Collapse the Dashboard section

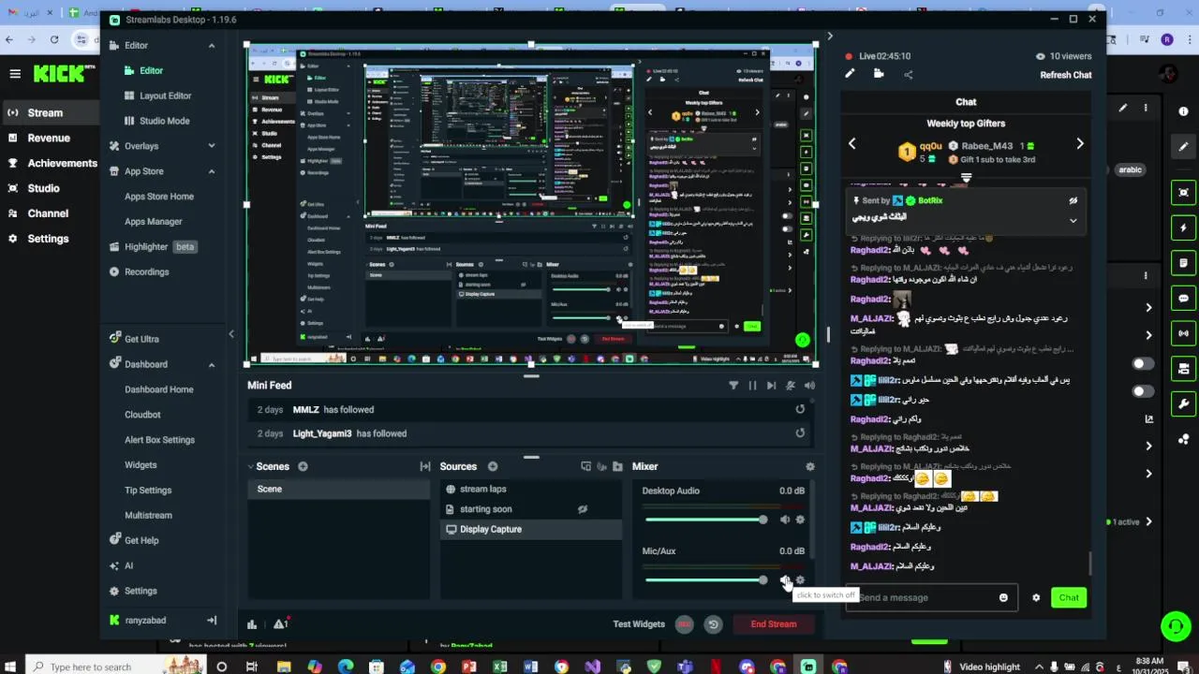tap(212, 364)
